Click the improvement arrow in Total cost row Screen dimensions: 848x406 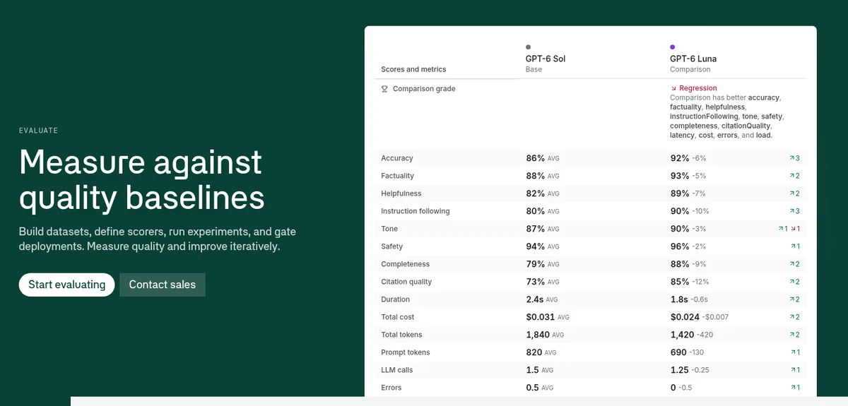(791, 317)
